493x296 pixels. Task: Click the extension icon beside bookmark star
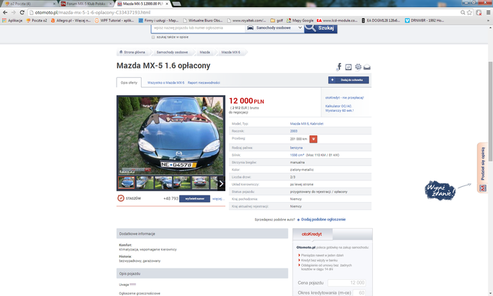pos(479,13)
